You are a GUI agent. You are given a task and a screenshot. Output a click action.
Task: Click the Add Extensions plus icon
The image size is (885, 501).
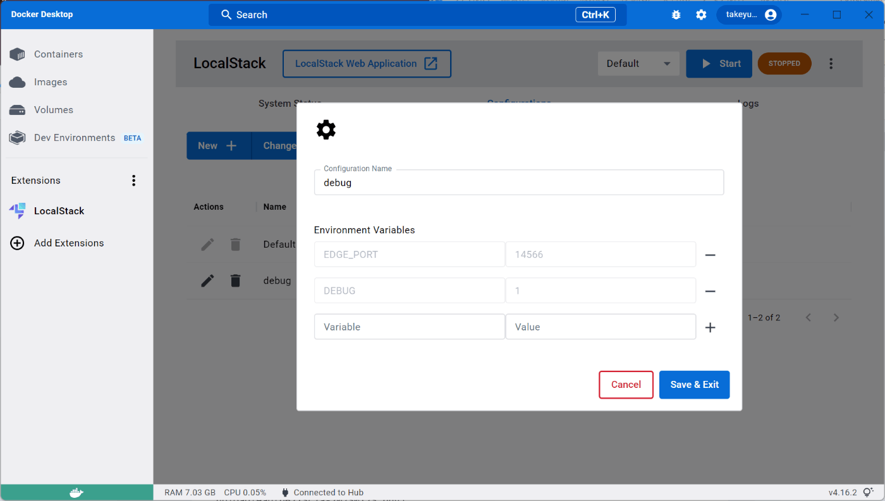tap(17, 243)
